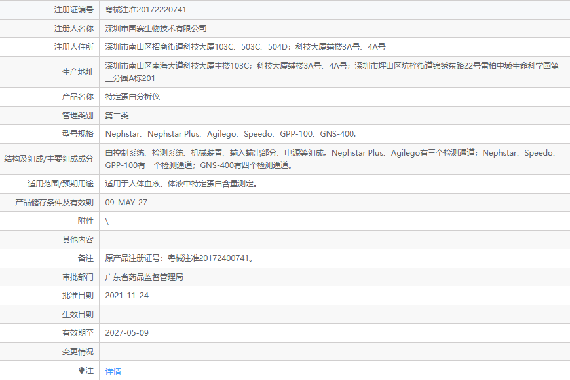Click management category value 第二类

[x=117, y=115]
